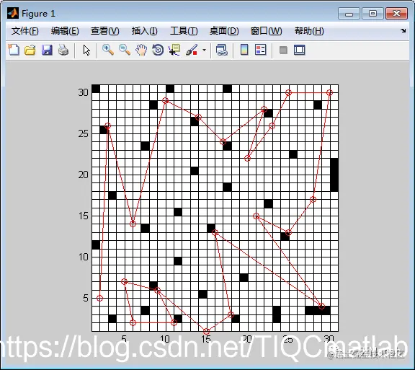Click the Hide Plot Tools icon
This screenshot has width=415, height=370.
coord(283,50)
